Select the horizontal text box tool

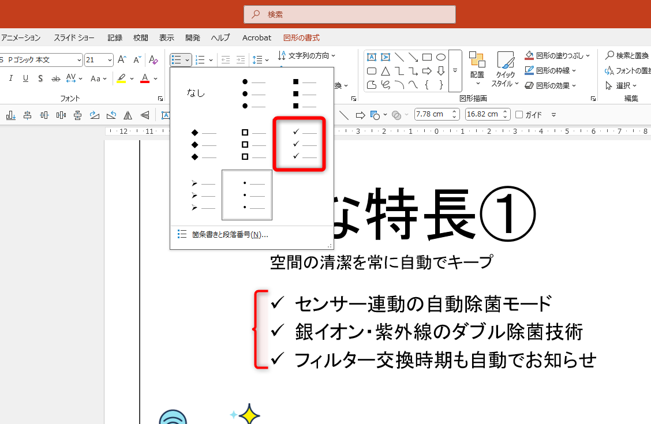(x=371, y=57)
